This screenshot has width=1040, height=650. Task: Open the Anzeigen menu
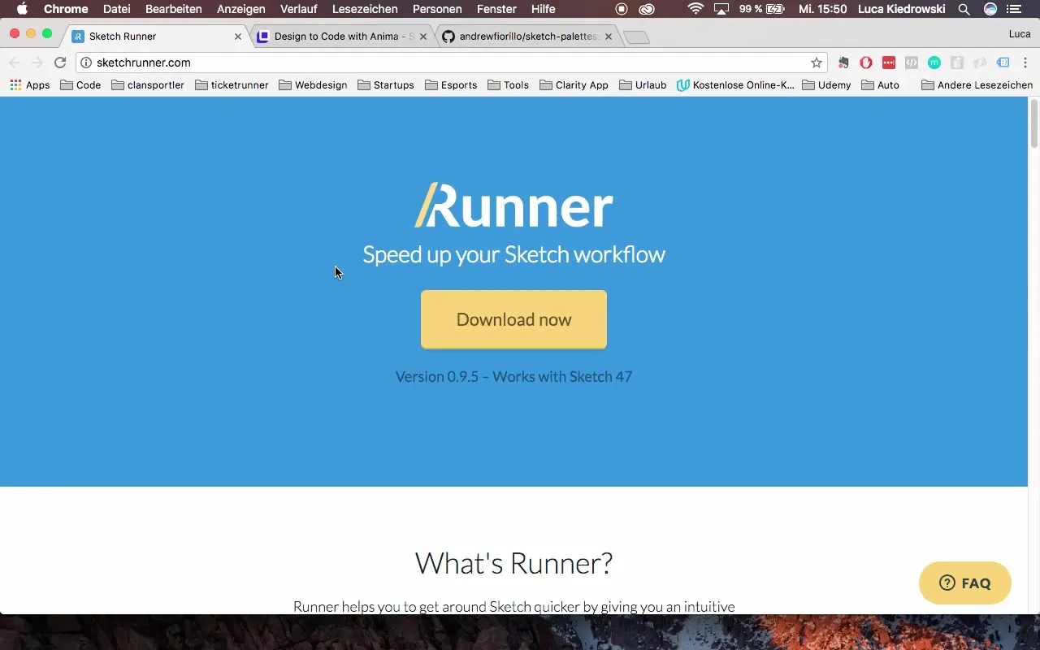(241, 9)
